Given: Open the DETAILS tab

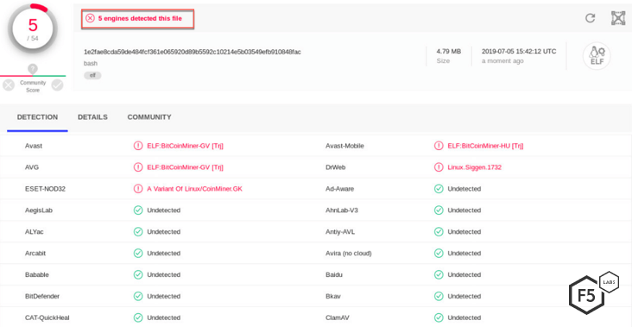Looking at the screenshot, I should (92, 117).
